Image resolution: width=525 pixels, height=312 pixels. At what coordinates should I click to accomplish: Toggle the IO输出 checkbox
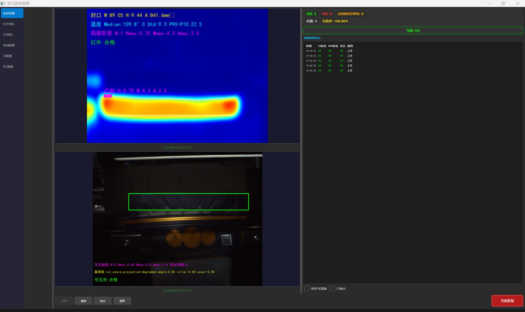point(332,288)
